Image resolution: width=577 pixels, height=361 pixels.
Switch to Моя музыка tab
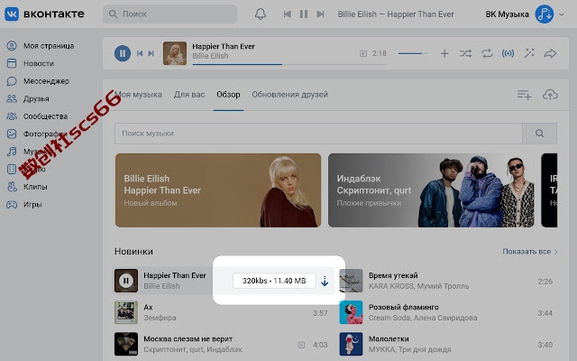pos(138,95)
